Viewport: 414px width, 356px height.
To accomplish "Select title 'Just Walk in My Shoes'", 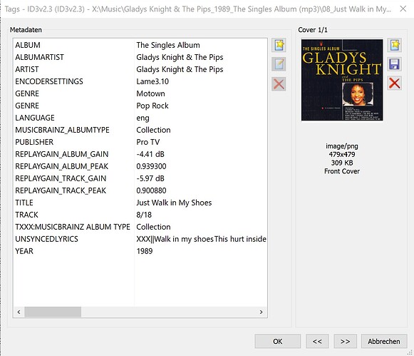I will click(174, 203).
